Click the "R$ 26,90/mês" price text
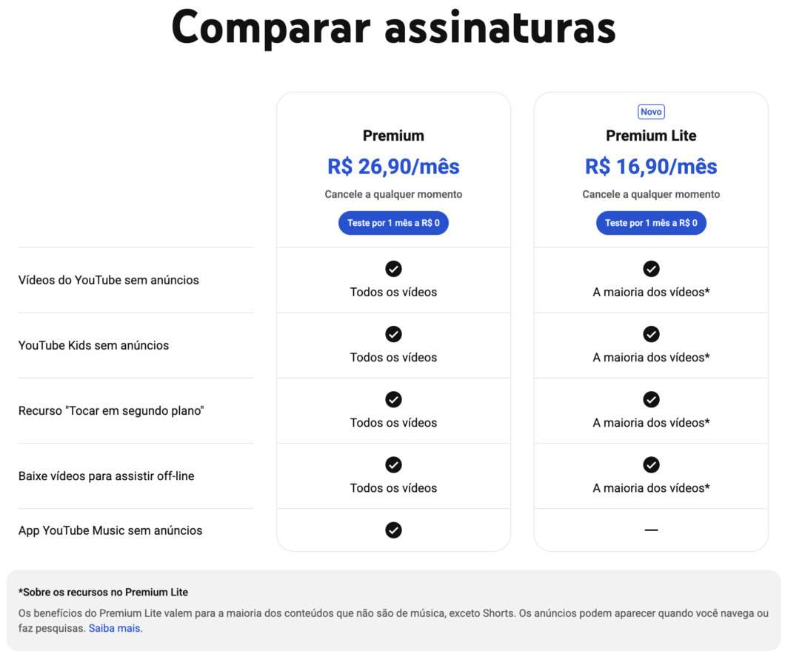Screen dimensions: 785x657 point(393,167)
